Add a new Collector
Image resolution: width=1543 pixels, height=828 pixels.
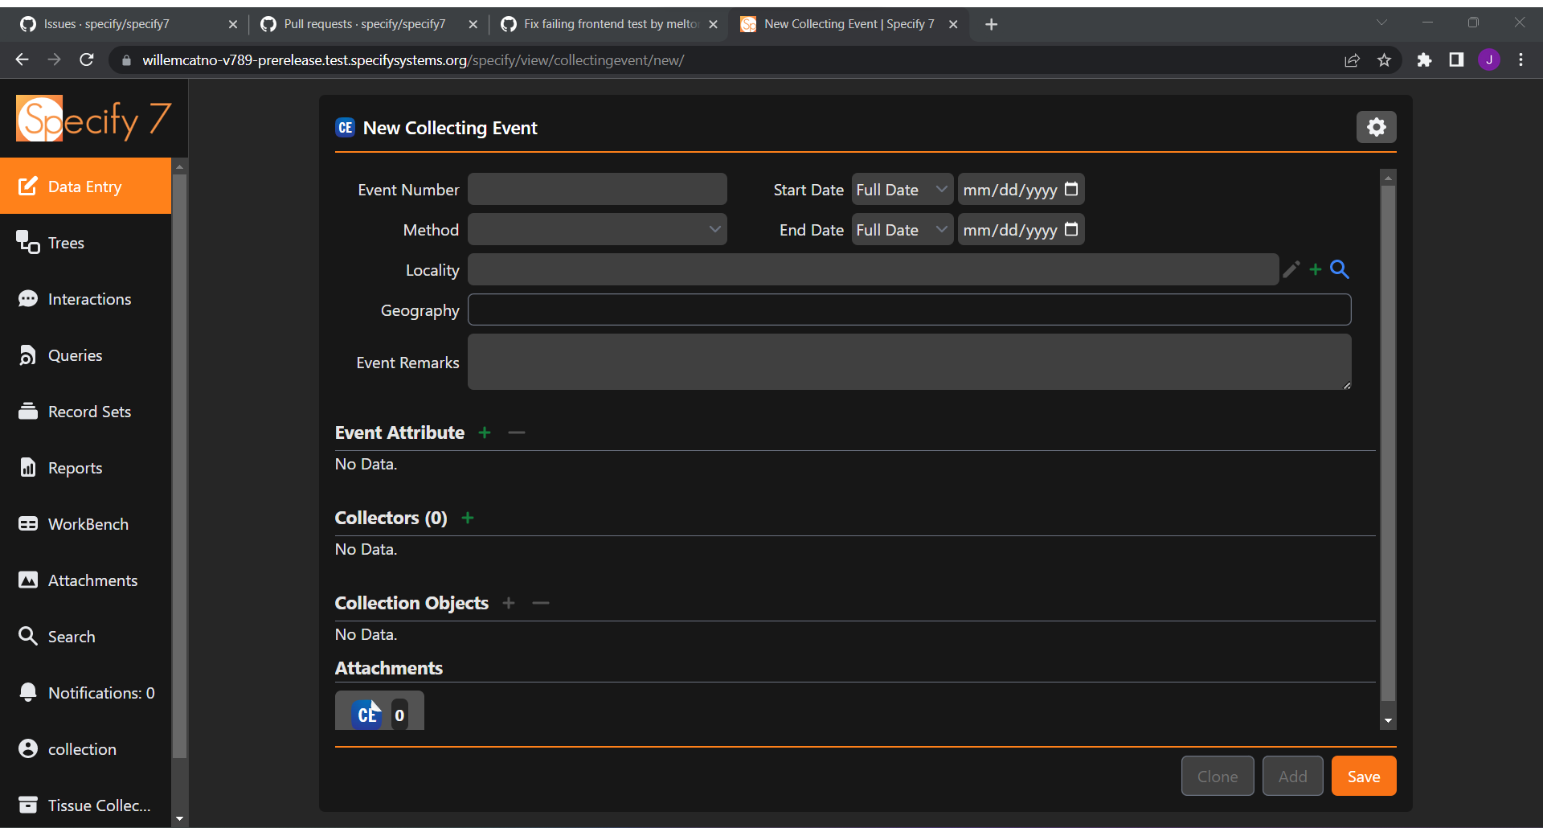pyautogui.click(x=467, y=518)
